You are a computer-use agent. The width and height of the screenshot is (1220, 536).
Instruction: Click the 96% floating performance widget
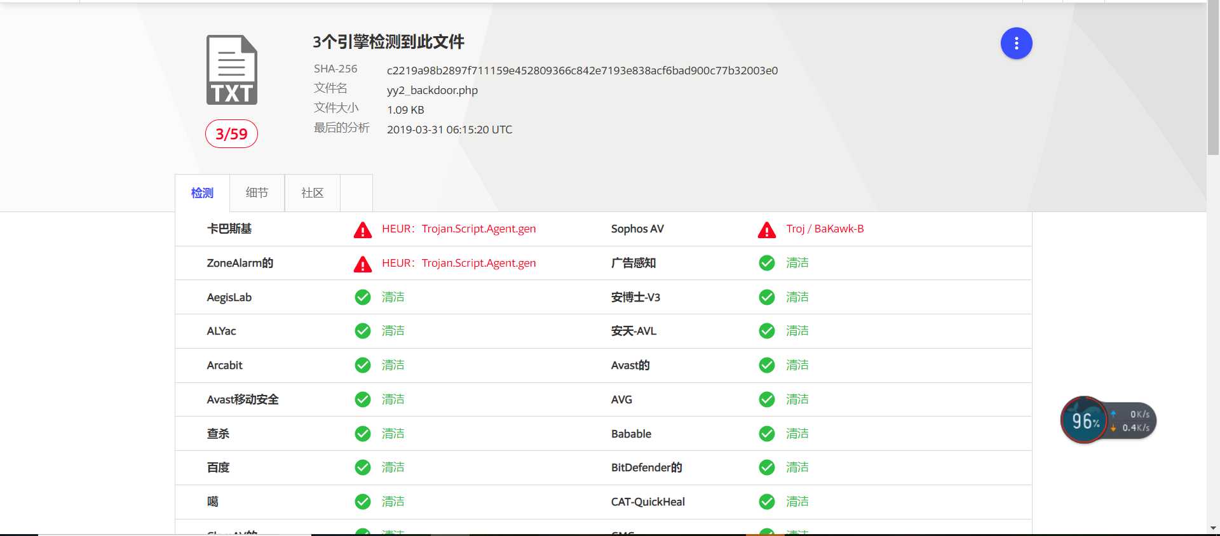click(x=1084, y=420)
